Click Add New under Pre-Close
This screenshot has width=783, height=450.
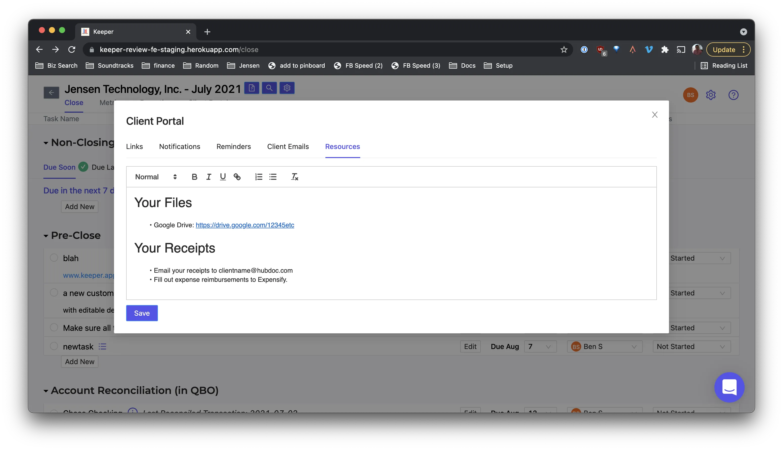(80, 362)
